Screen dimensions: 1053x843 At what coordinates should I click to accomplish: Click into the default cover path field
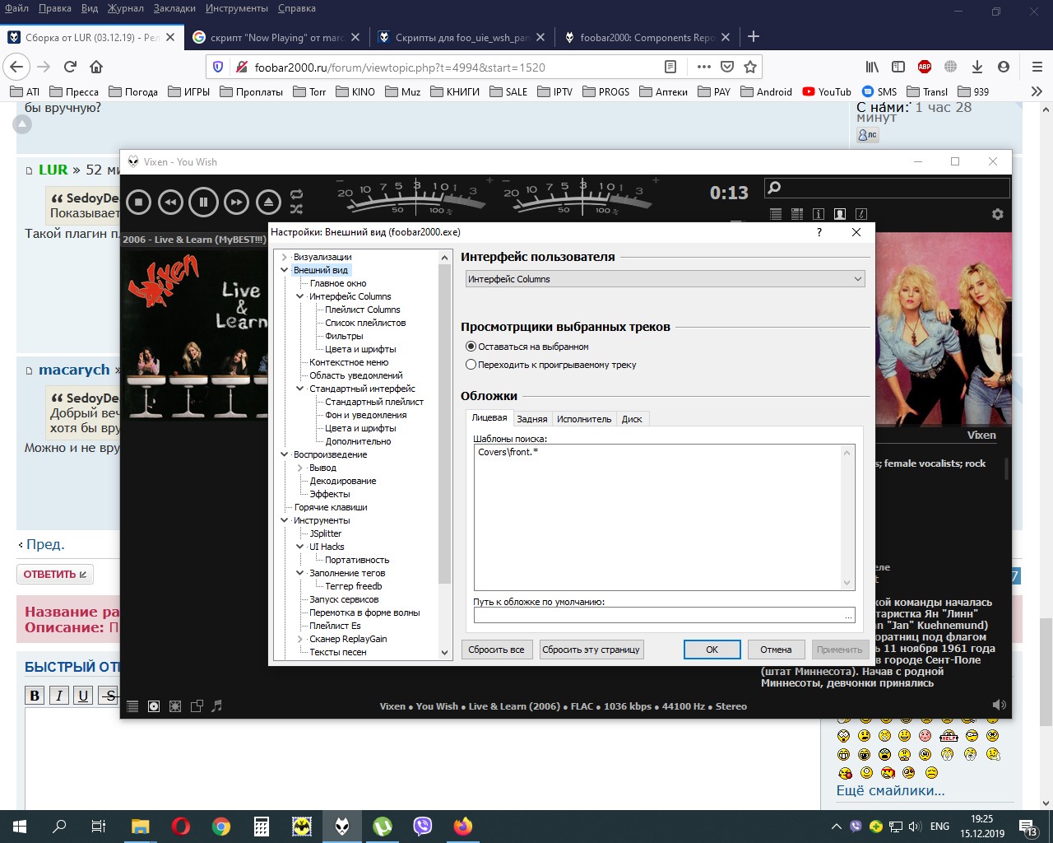[658, 616]
